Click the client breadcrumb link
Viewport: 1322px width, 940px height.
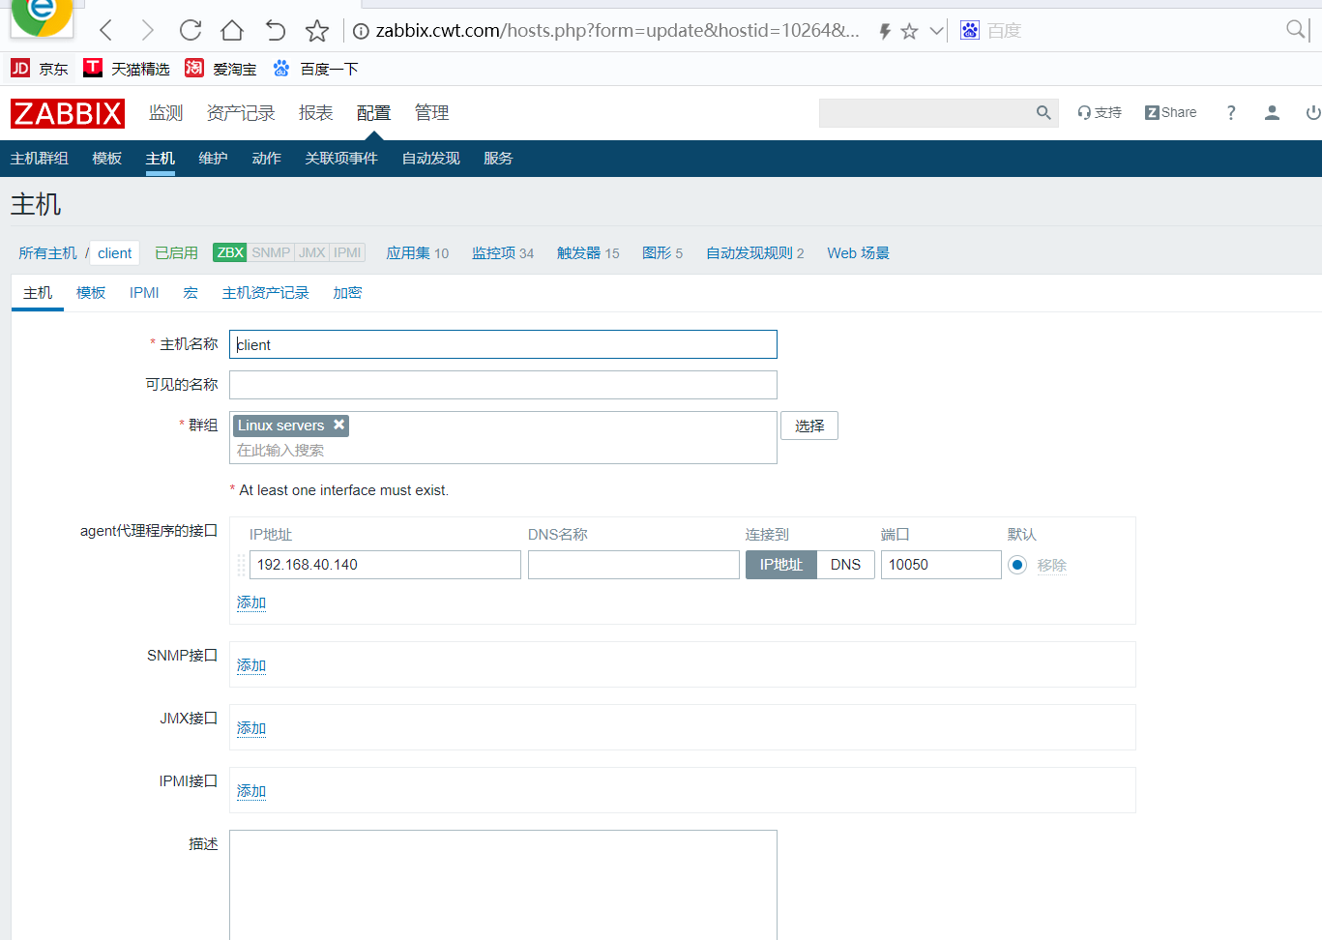[115, 253]
